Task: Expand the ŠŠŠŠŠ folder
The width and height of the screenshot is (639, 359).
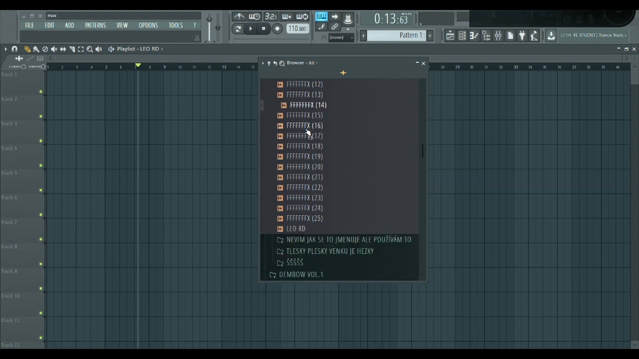Action: [x=290, y=263]
